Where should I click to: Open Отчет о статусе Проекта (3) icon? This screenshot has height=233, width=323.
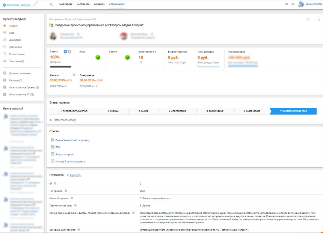[5, 87]
